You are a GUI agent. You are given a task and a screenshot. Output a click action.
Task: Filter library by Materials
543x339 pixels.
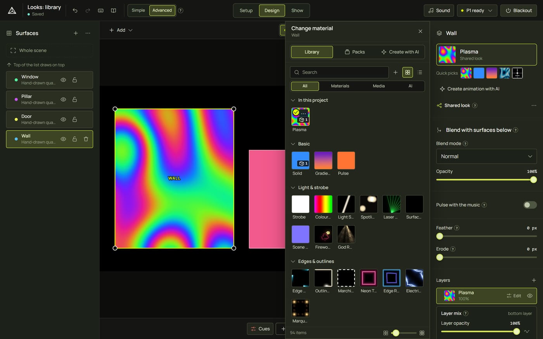pos(340,86)
